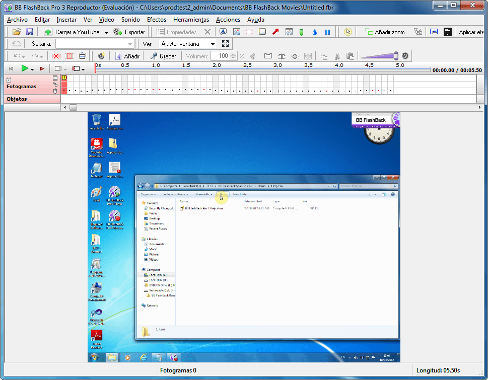Open the Efectos menu
This screenshot has height=380, width=488.
click(157, 19)
